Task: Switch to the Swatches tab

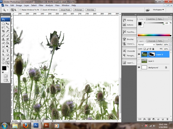Action: click(151, 19)
